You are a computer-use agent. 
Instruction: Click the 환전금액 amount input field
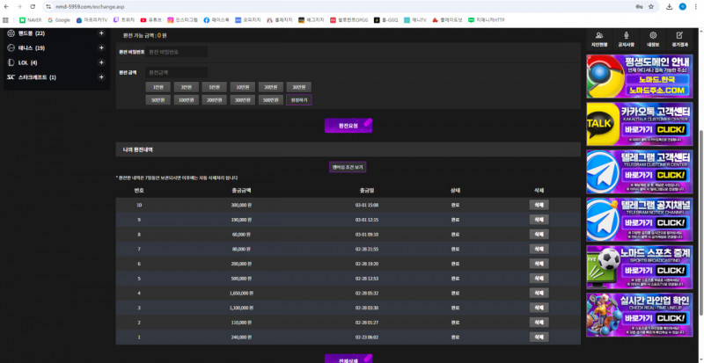click(x=176, y=72)
